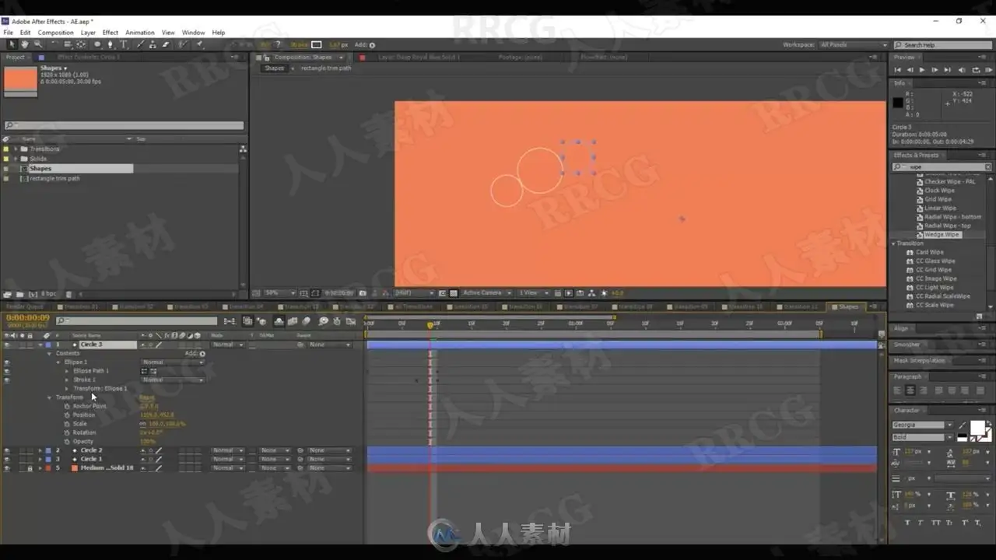Select the Ellipse shape tool
996x560 pixels.
97,44
